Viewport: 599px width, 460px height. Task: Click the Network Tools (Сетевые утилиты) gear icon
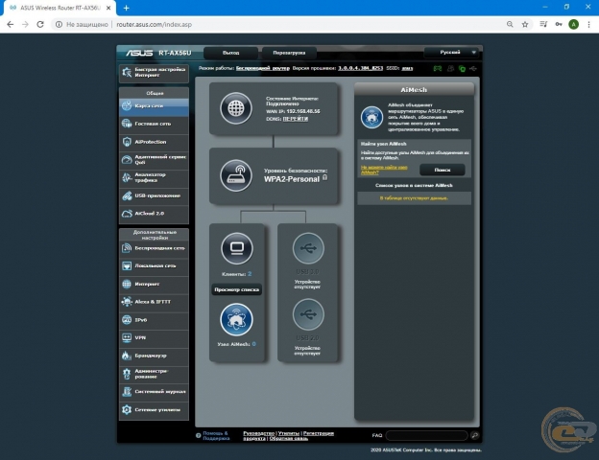pos(127,409)
